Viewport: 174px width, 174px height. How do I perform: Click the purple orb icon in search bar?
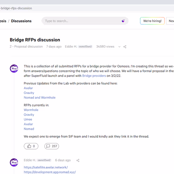[123, 21]
